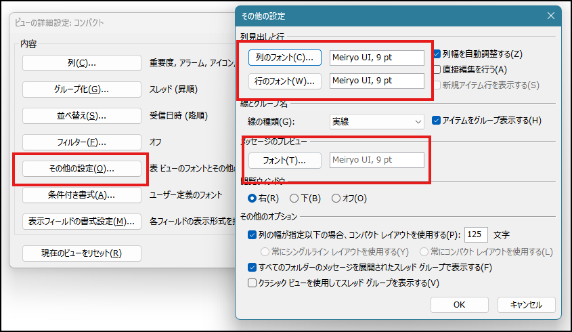The width and height of the screenshot is (572, 332).
Task: Confirm with the OK button
Action: 459,305
